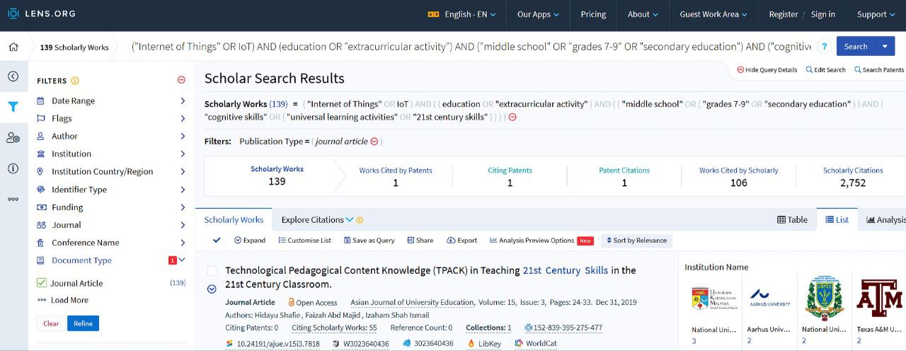Remove the journal article filter tag
This screenshot has width=906, height=351.
(374, 142)
